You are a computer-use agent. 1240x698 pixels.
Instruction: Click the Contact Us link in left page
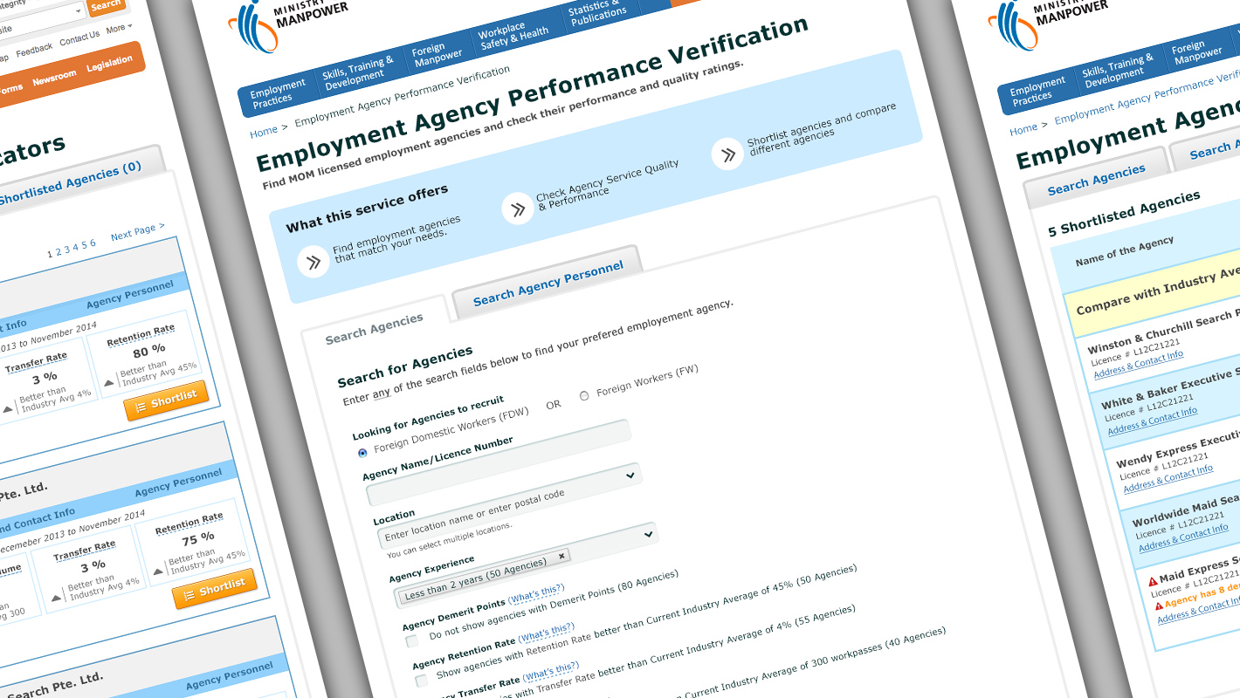[x=79, y=38]
